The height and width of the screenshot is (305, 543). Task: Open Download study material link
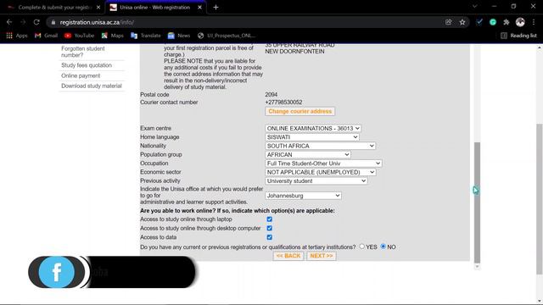92,86
